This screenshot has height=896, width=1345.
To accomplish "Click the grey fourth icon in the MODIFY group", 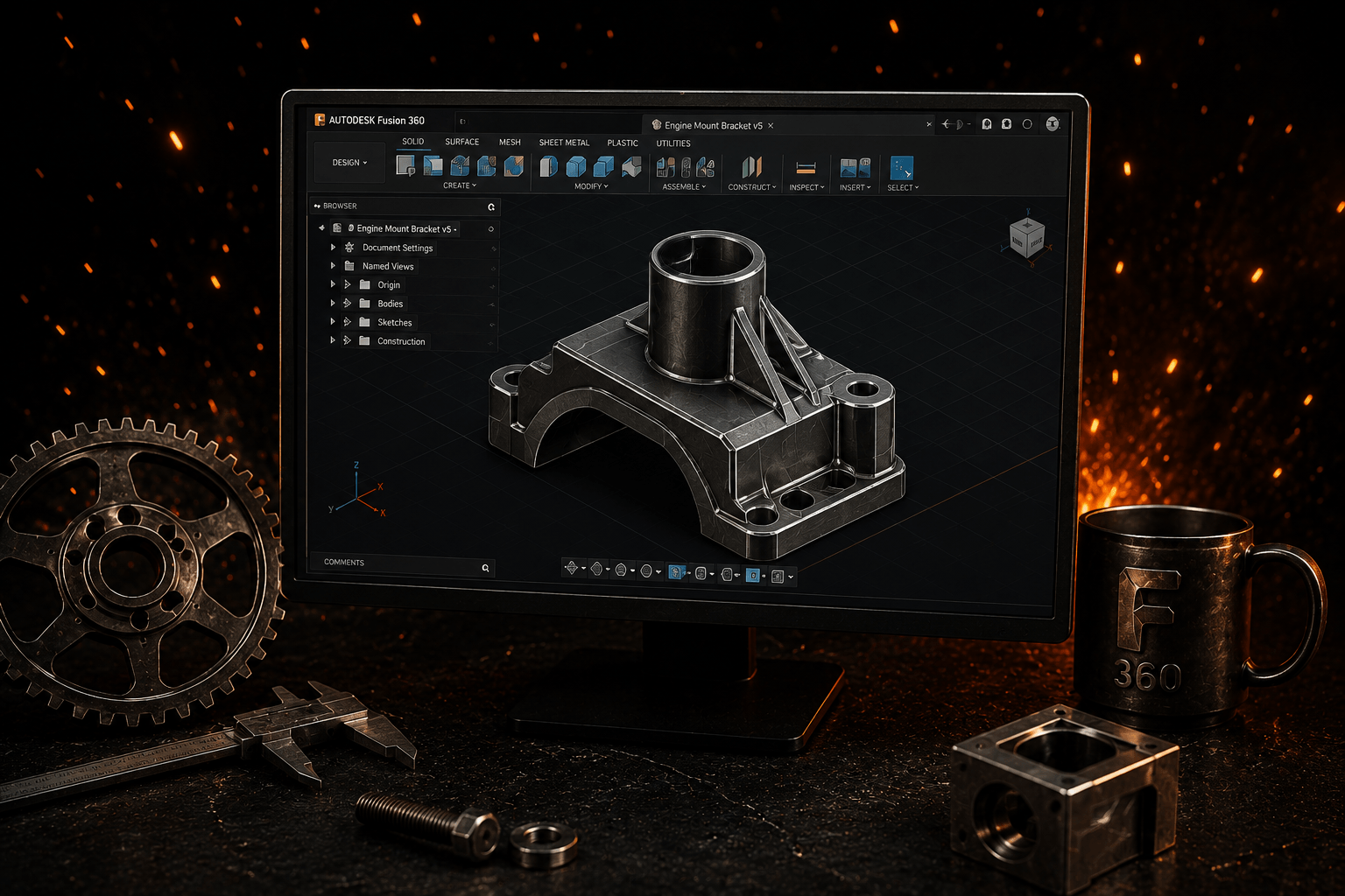I will coord(631,166).
